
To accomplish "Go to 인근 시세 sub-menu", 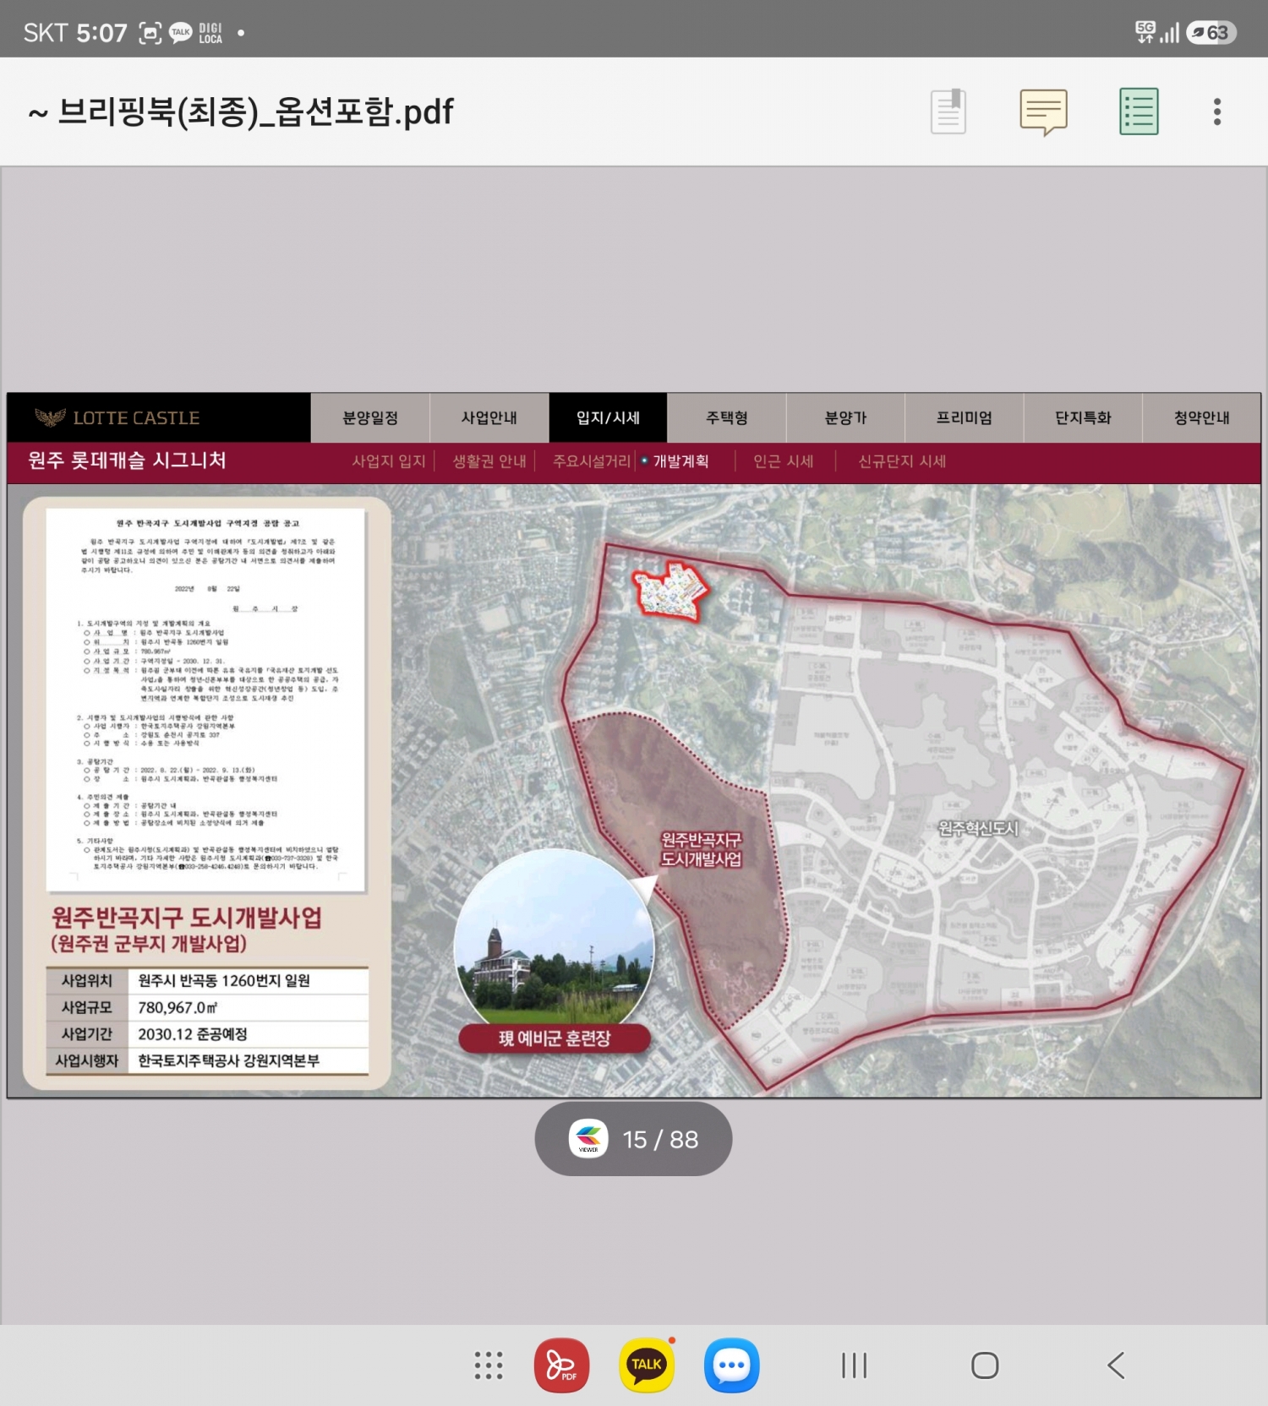I will (784, 461).
